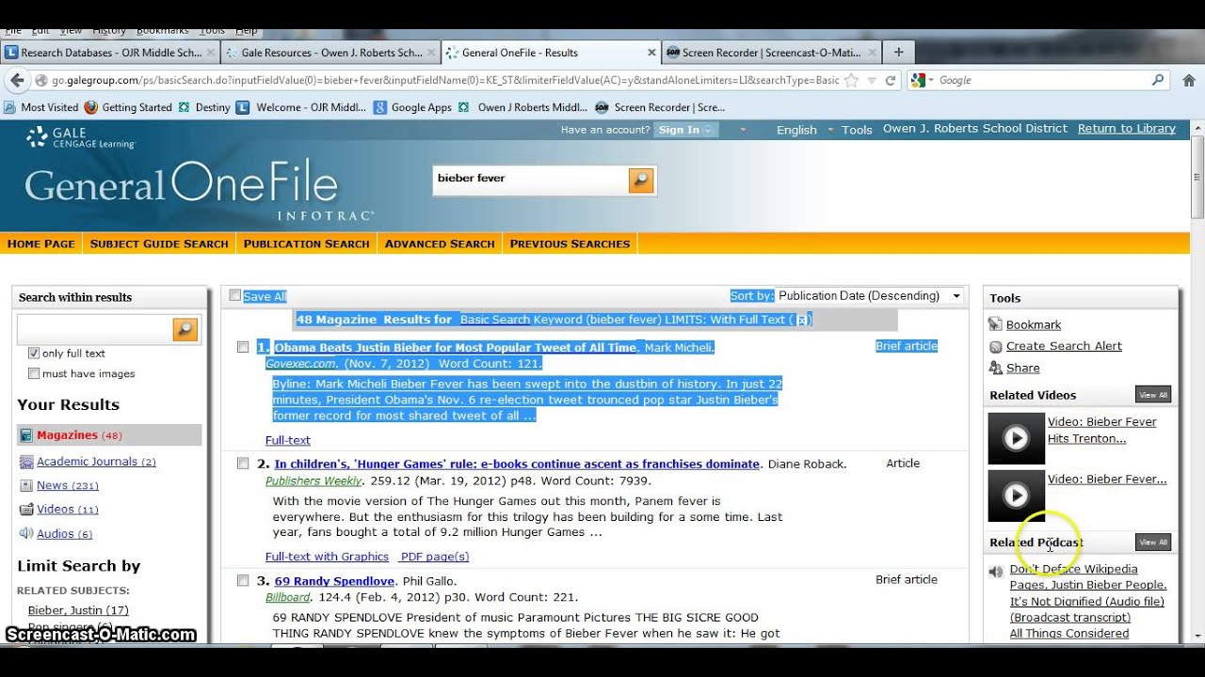Click the Share icon in Tools panel
1205x677 pixels.
[x=995, y=368]
